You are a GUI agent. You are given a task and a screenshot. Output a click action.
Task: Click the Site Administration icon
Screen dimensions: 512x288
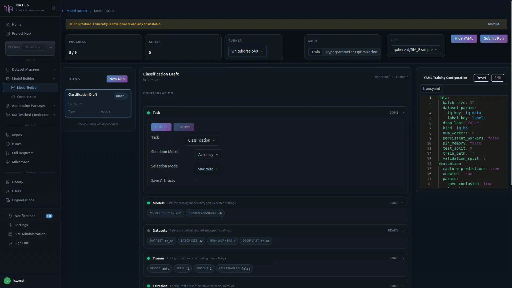click(10, 234)
